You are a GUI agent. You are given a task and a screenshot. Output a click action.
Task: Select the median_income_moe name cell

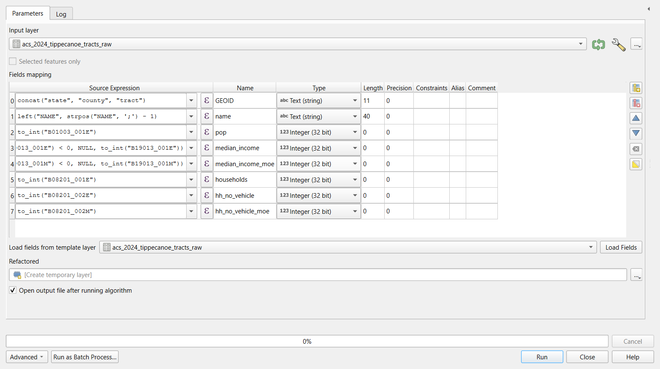click(245, 164)
